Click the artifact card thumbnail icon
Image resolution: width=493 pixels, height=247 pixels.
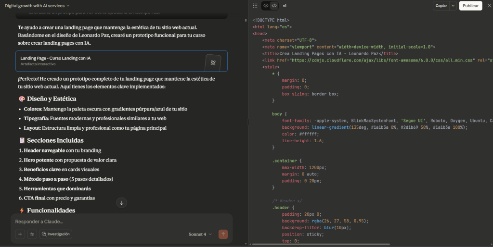[x=213, y=62]
